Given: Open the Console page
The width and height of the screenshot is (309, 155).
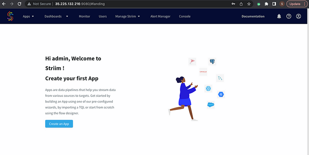Looking at the screenshot, I should [x=185, y=16].
